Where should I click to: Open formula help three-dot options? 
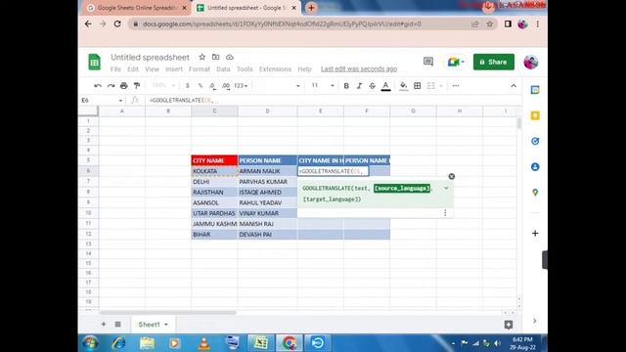pyautogui.click(x=445, y=213)
